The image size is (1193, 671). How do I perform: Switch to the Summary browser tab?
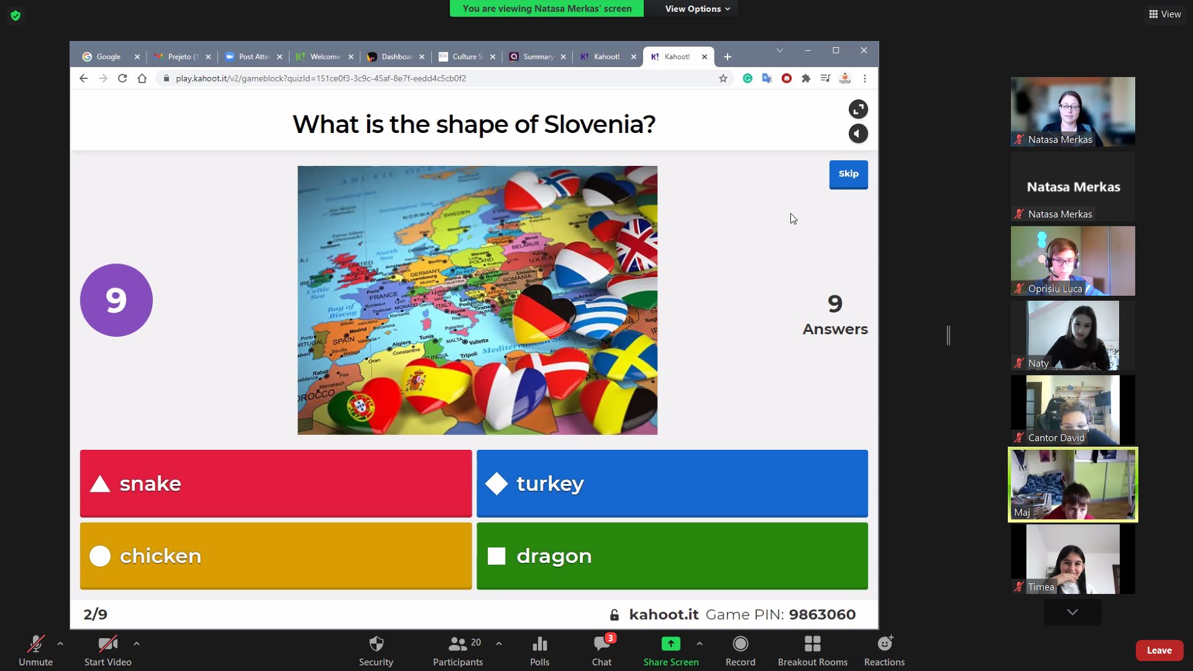click(537, 57)
